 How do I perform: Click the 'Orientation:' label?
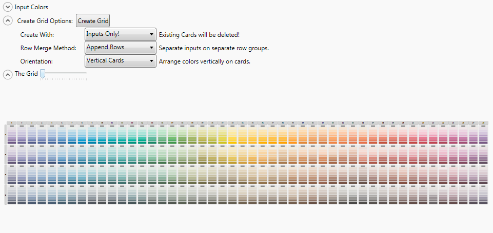pyautogui.click(x=35, y=61)
